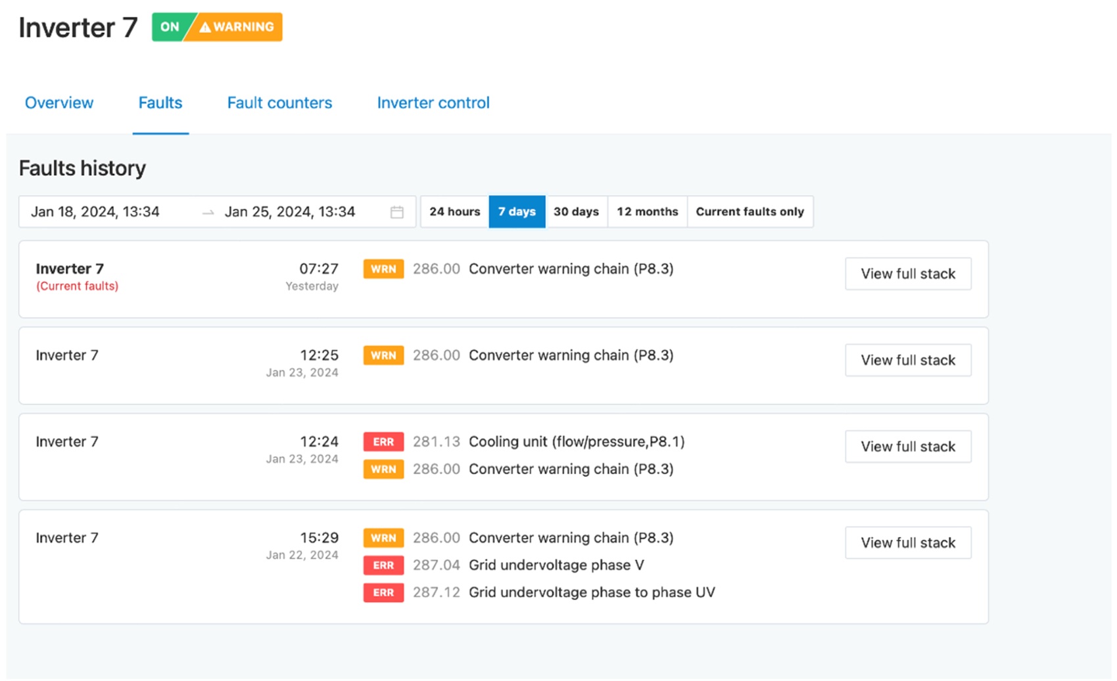View full stack for 07:27 Yesterday fault
The image size is (1117, 681).
point(908,274)
